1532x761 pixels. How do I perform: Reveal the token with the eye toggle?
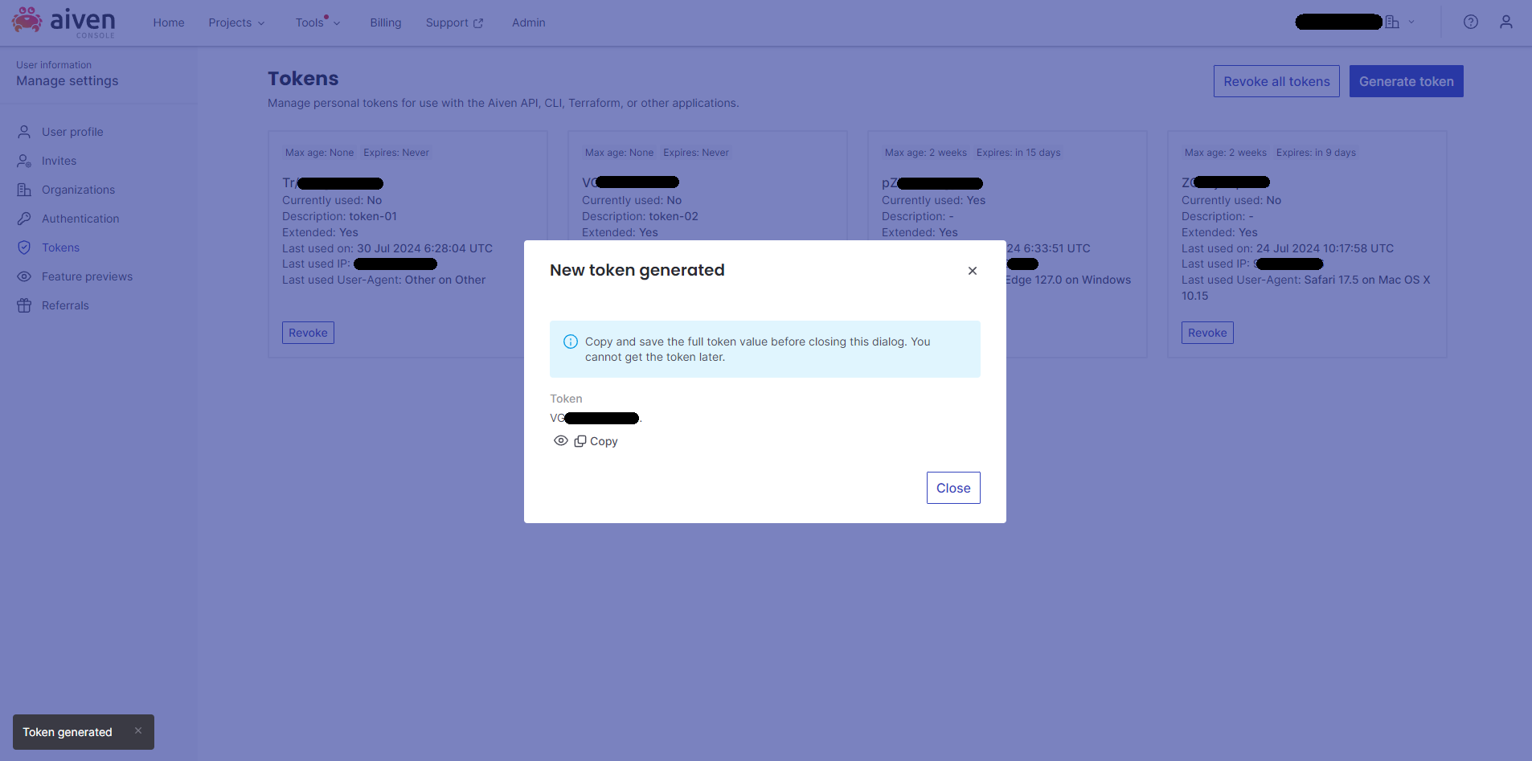pos(560,440)
